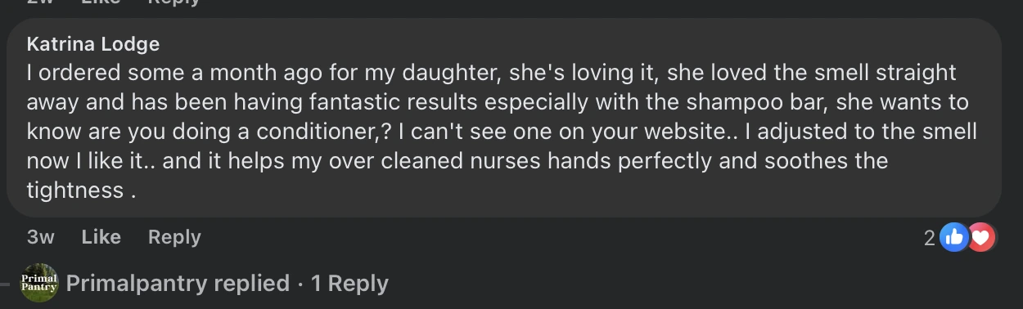This screenshot has height=309, width=1023.
Task: Show who reacted via the 2 count
Action: 929,238
